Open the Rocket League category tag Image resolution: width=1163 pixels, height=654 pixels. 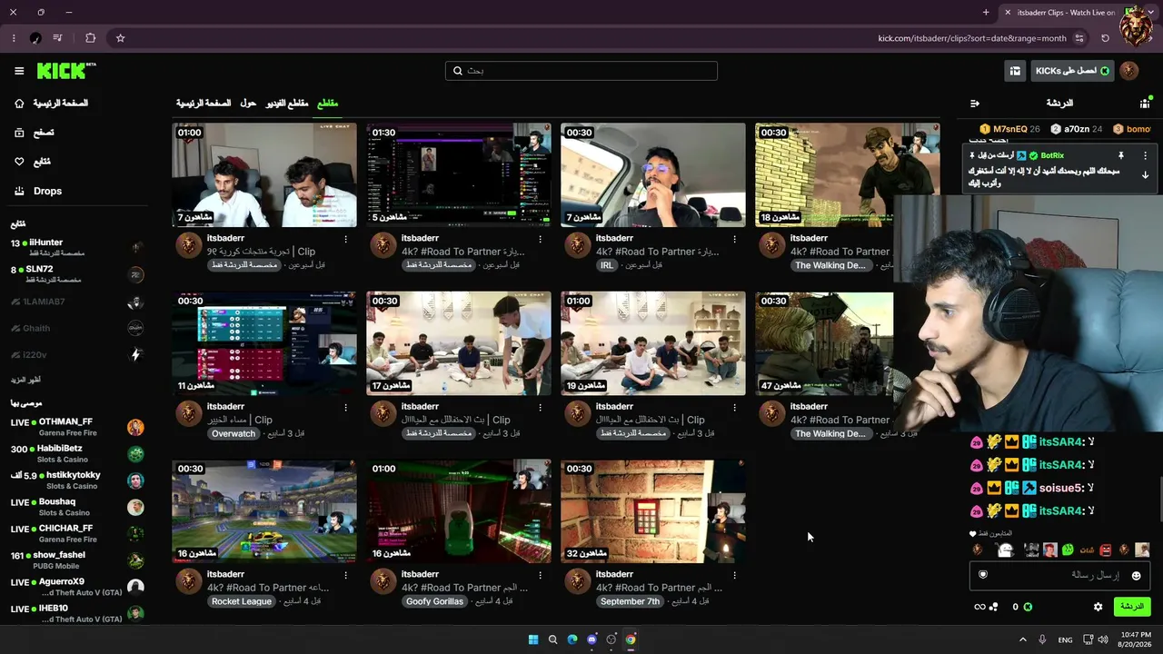point(241,601)
